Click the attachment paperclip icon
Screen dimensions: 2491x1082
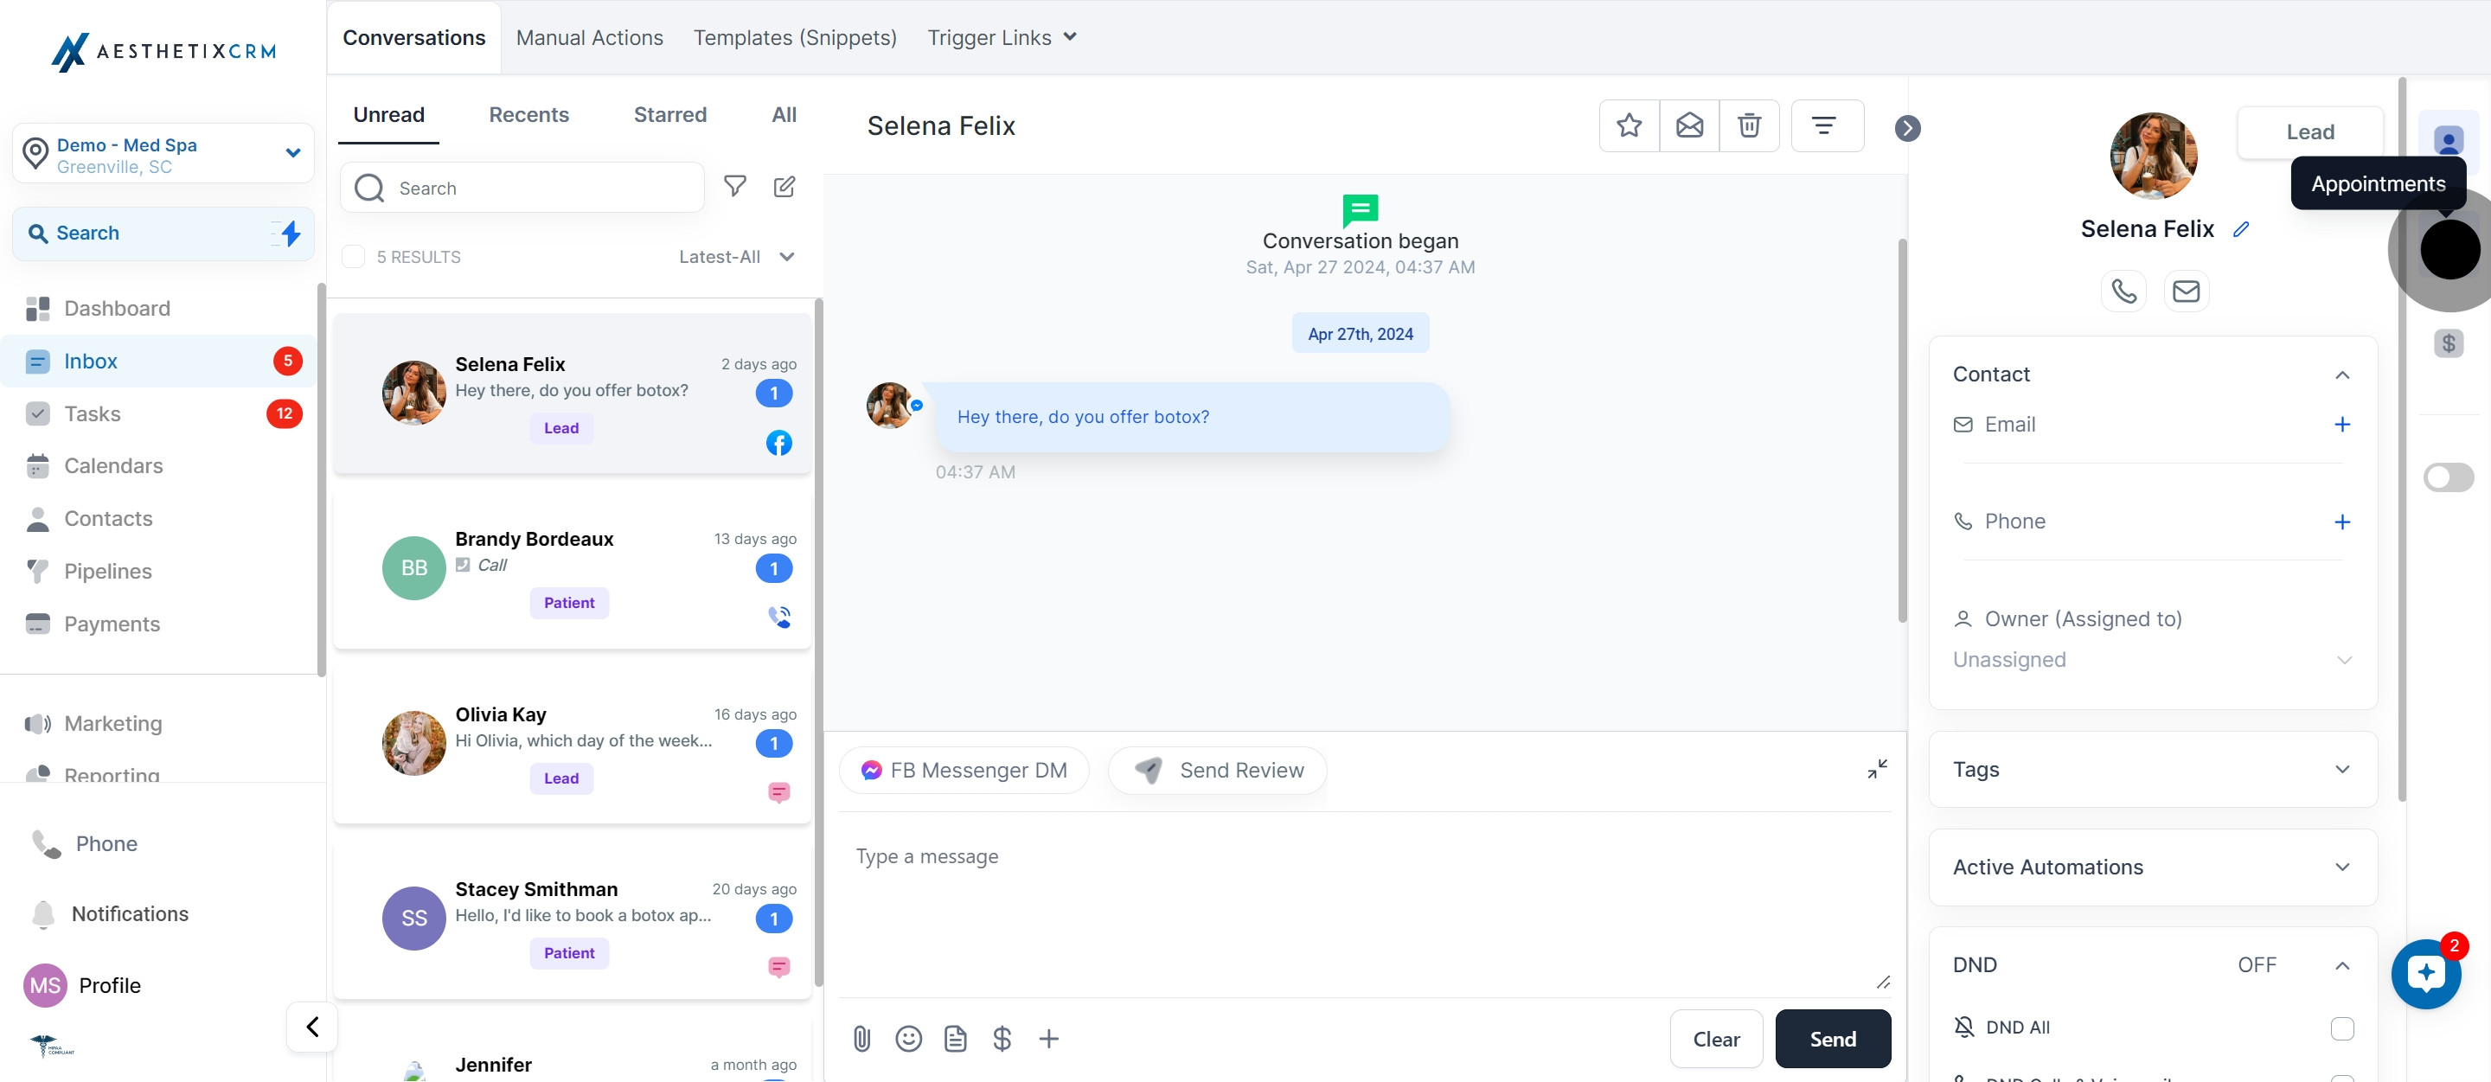[x=861, y=1039]
